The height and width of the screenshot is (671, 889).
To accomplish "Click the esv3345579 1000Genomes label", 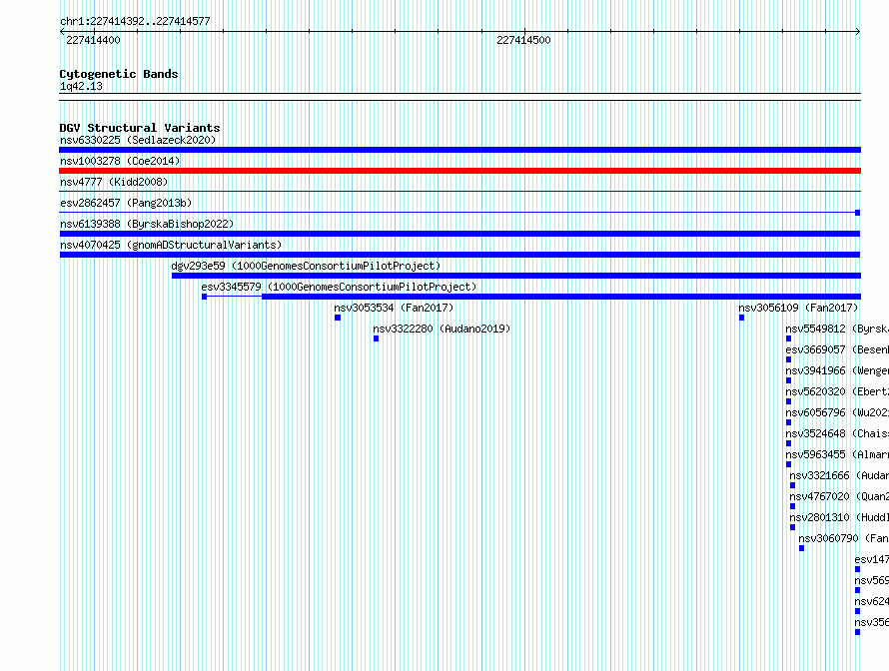I will point(339,287).
